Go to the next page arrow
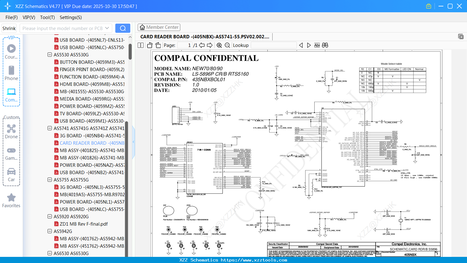 (x=210, y=45)
